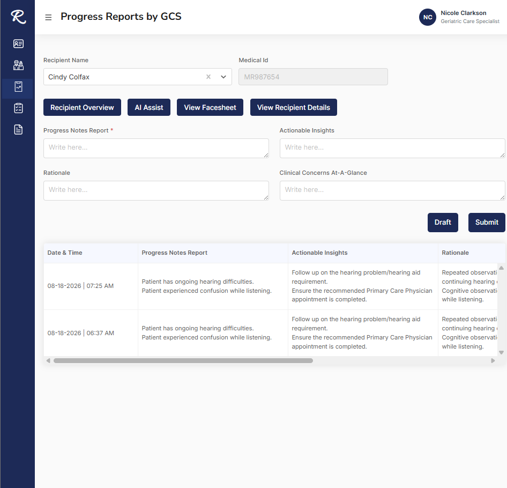
Task: Click rationale text in the 07:25 AM row
Action: point(469,286)
